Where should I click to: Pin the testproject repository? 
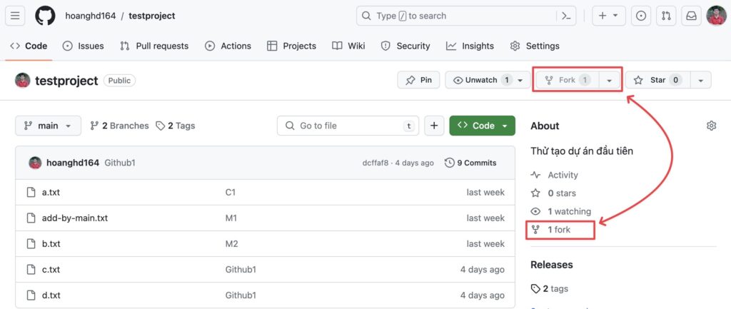[x=418, y=80]
